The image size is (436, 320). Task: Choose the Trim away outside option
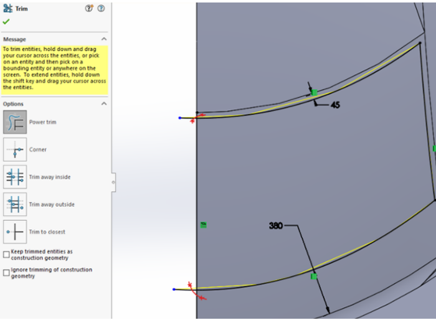tap(15, 204)
